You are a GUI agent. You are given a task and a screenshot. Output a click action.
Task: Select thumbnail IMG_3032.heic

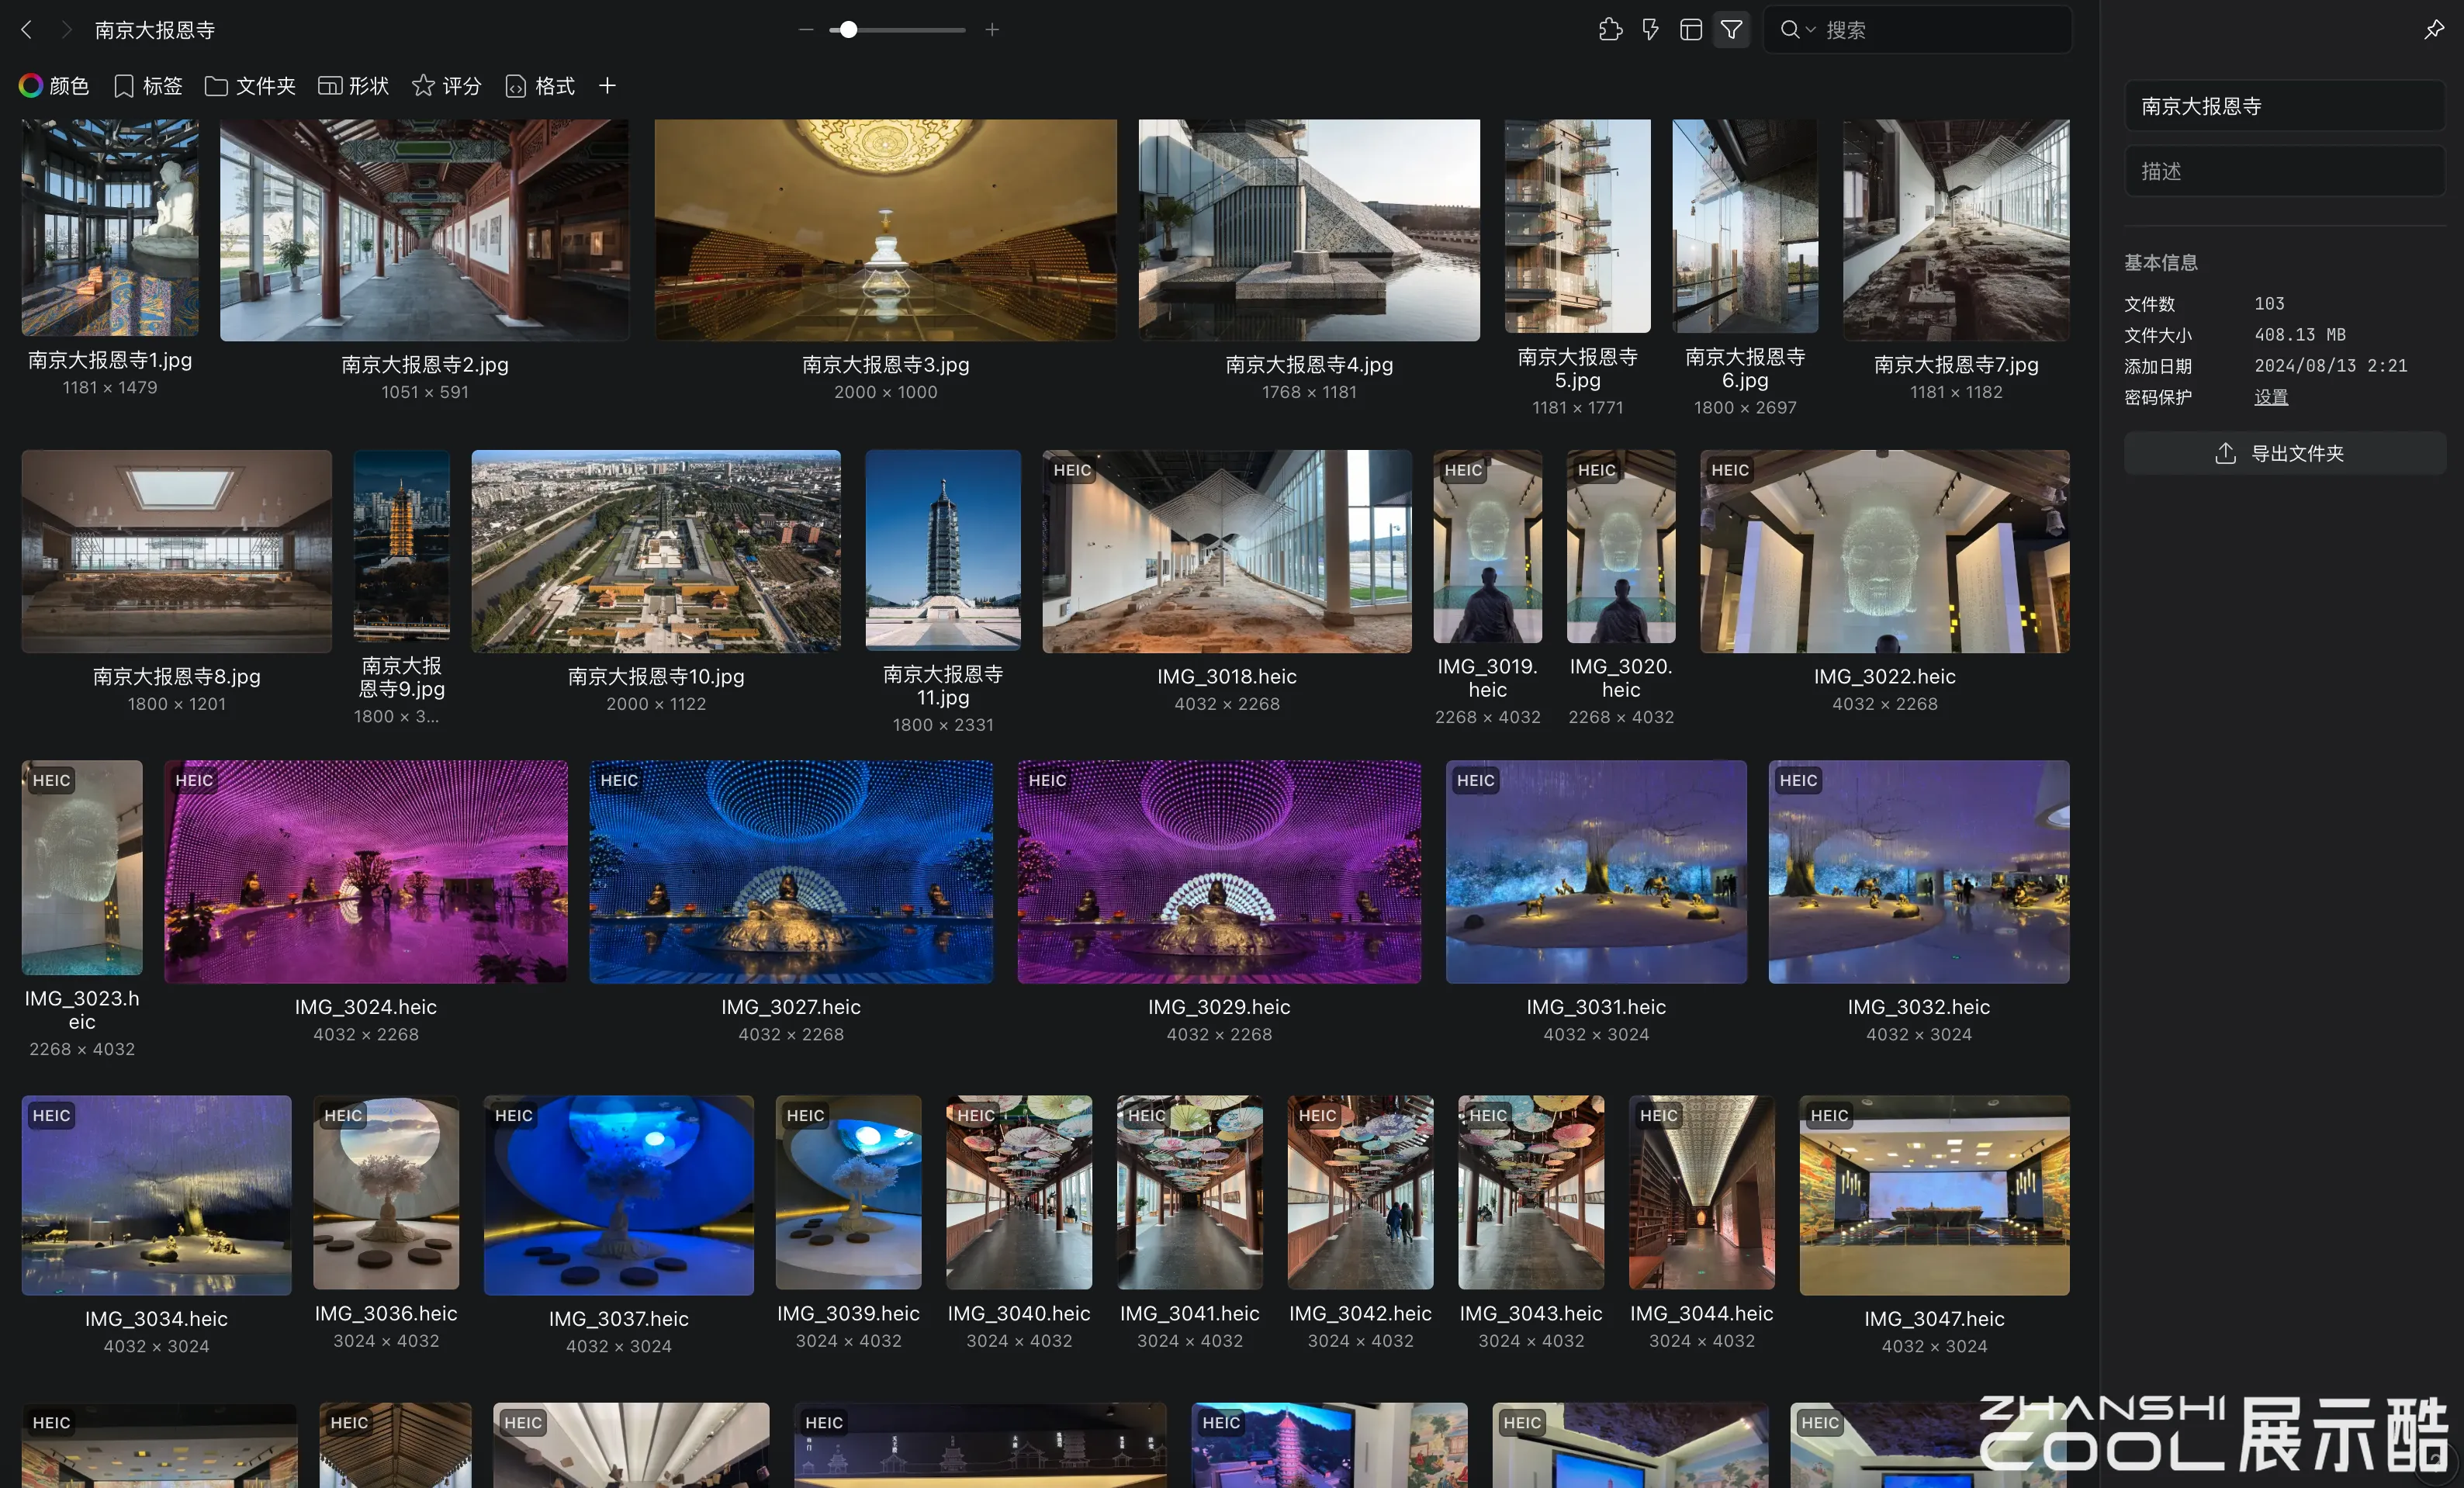click(x=1919, y=872)
